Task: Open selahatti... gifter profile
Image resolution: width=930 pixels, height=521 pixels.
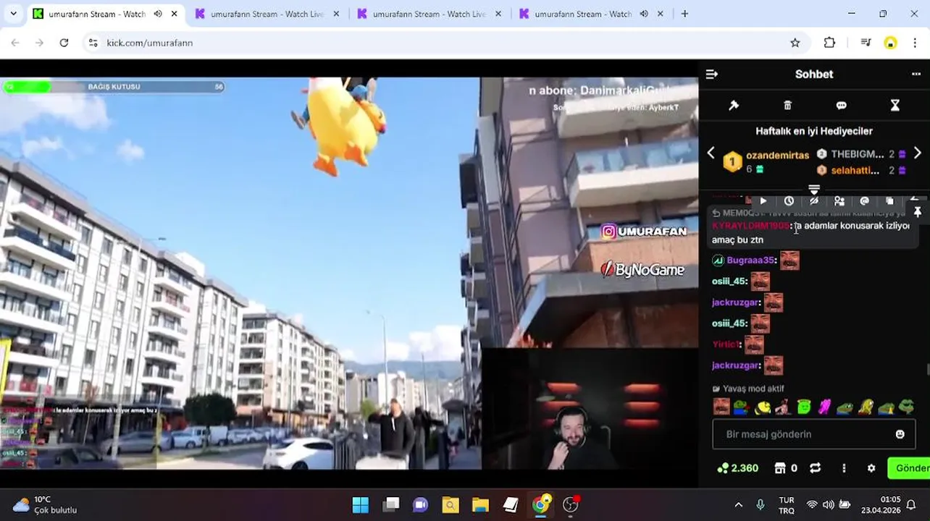Action: tap(855, 170)
